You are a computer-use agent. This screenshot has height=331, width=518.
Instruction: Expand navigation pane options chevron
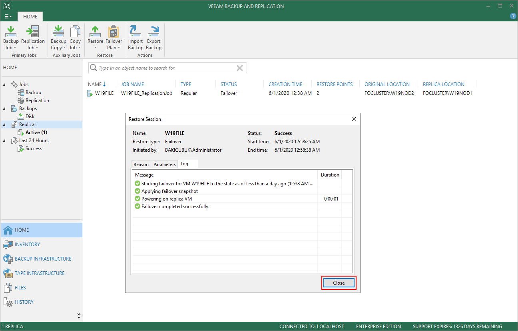(x=79, y=315)
